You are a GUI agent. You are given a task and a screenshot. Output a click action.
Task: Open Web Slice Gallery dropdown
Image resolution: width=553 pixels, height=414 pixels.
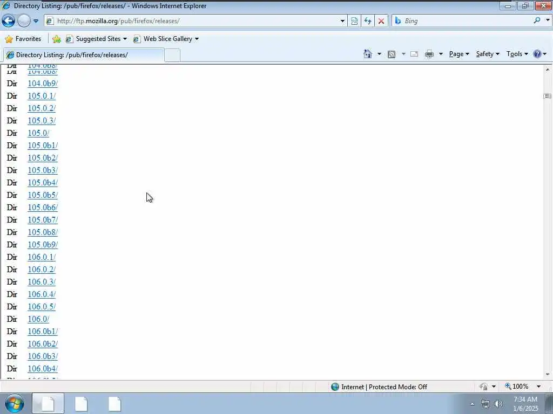pos(166,39)
